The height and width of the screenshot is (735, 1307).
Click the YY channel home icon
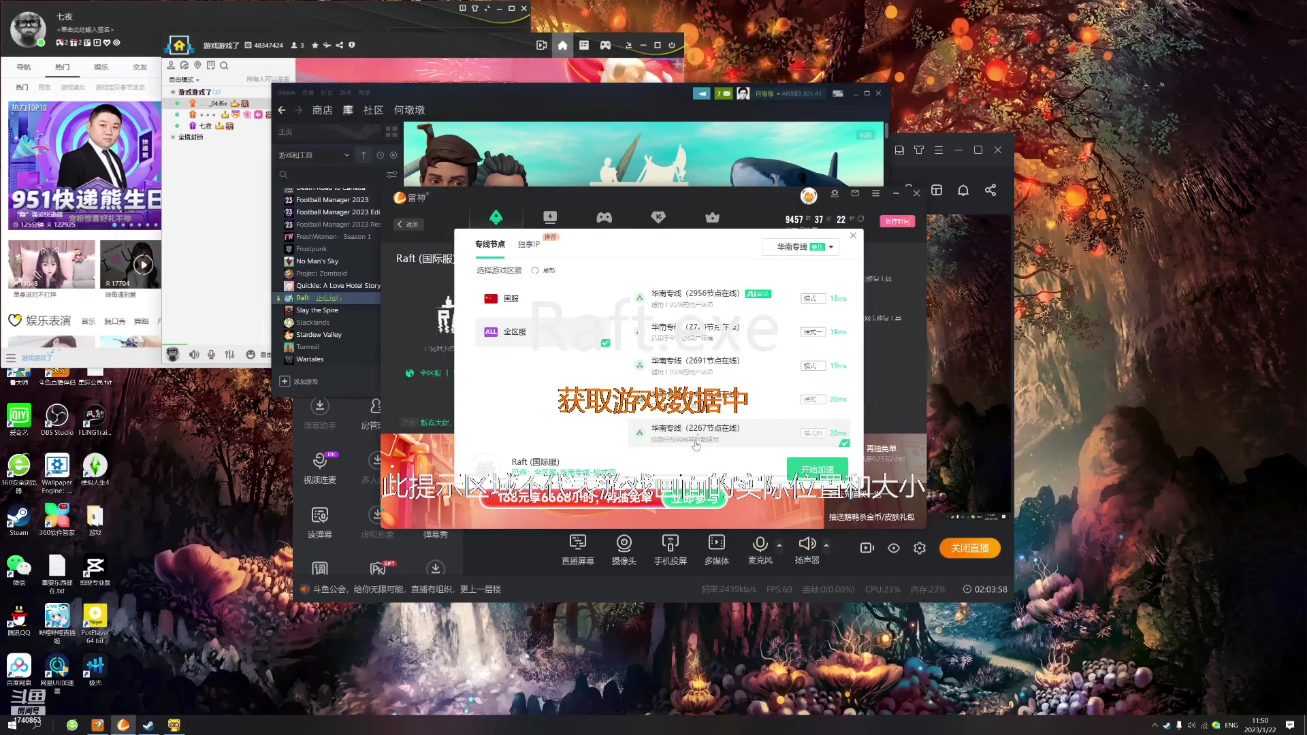pos(562,45)
